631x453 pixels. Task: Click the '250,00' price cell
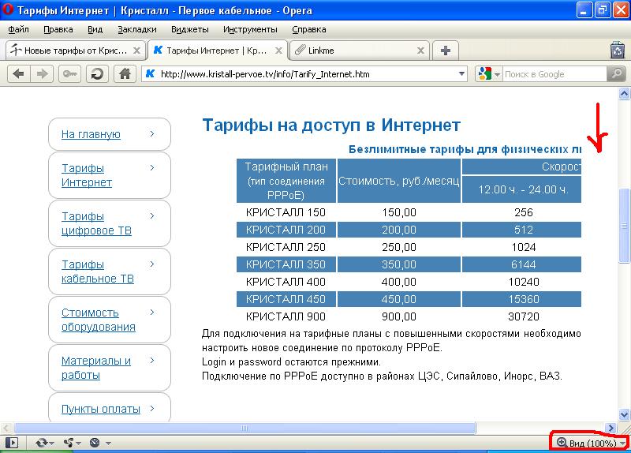point(399,247)
